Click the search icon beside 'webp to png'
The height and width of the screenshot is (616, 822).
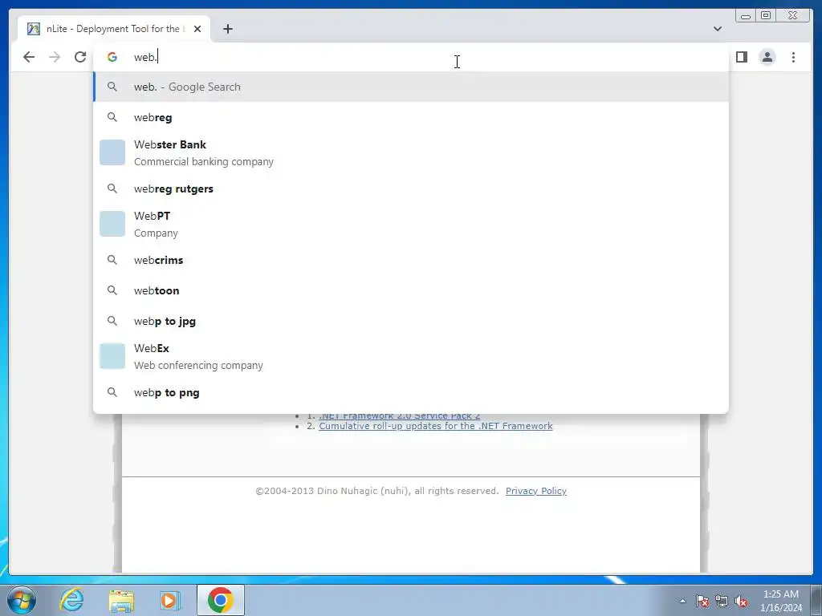tap(112, 391)
